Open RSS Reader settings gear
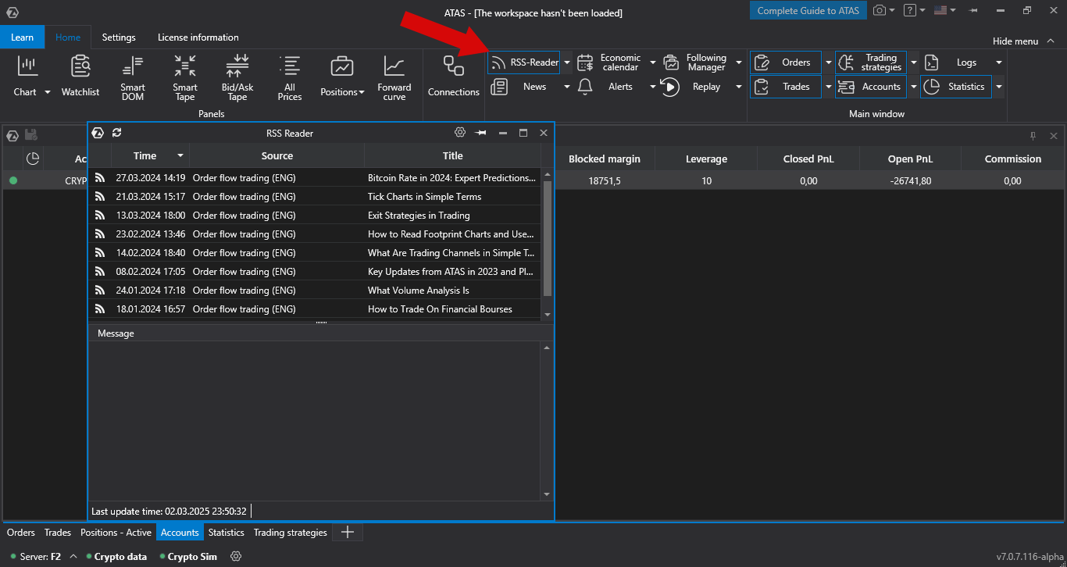This screenshot has height=567, width=1067. coord(460,133)
